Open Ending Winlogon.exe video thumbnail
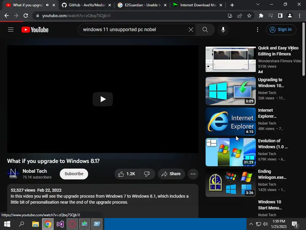 pos(230,183)
